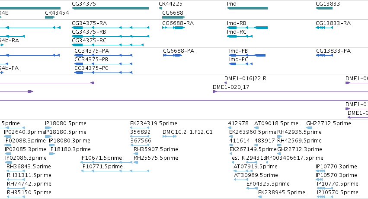Screen dimensions: 368x199
Task: Select EST IP10671.5prime
Action: [106, 163]
